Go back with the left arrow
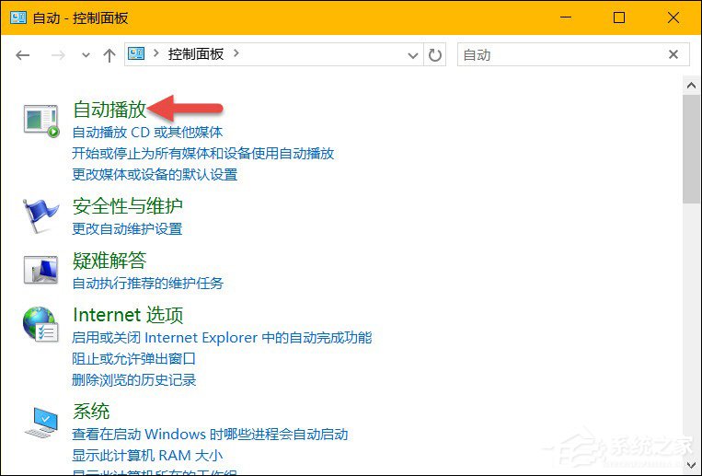The image size is (702, 476). (x=22, y=55)
